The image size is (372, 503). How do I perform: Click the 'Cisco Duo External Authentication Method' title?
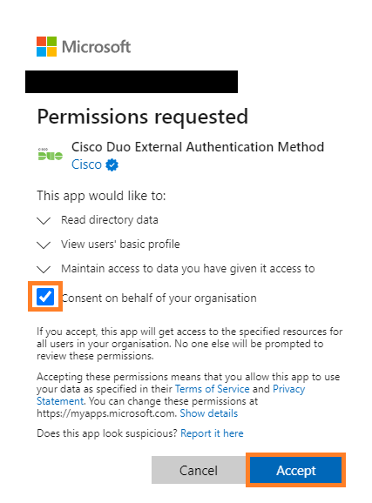[198, 147]
